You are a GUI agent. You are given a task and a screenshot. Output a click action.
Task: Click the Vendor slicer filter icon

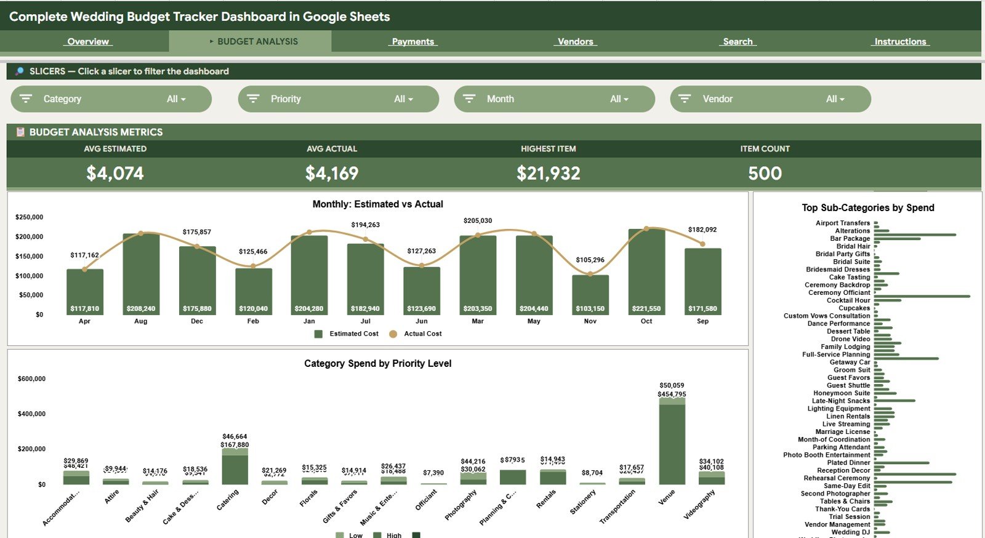pyautogui.click(x=685, y=98)
